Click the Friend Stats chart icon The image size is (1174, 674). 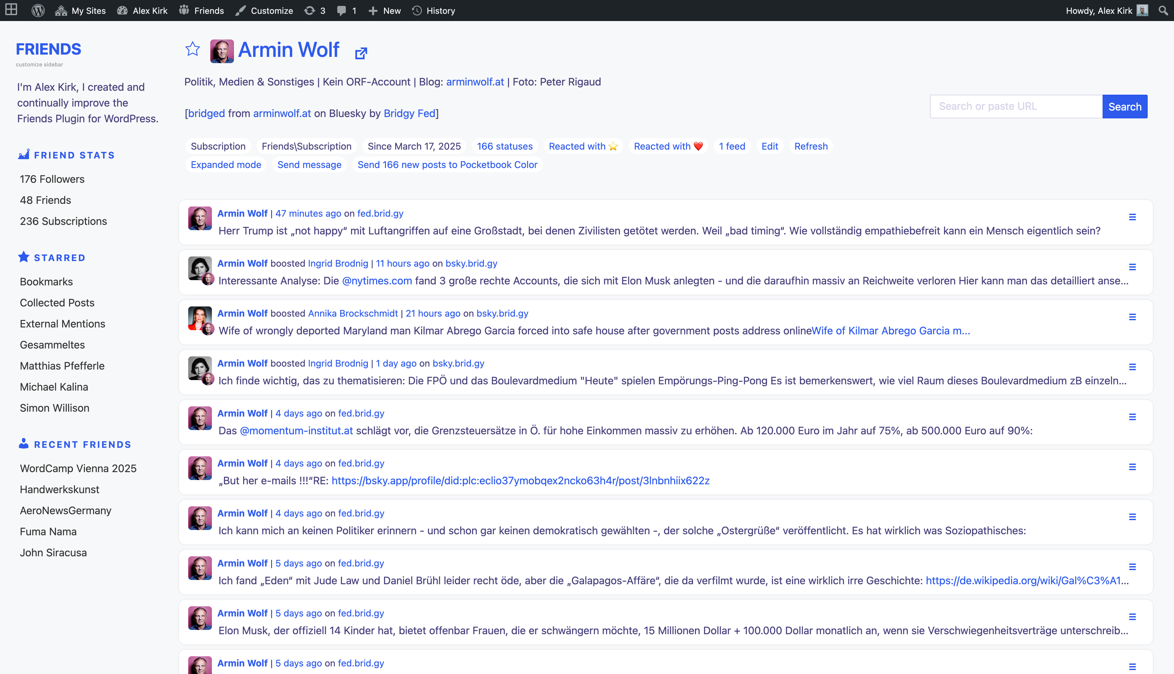tap(24, 155)
